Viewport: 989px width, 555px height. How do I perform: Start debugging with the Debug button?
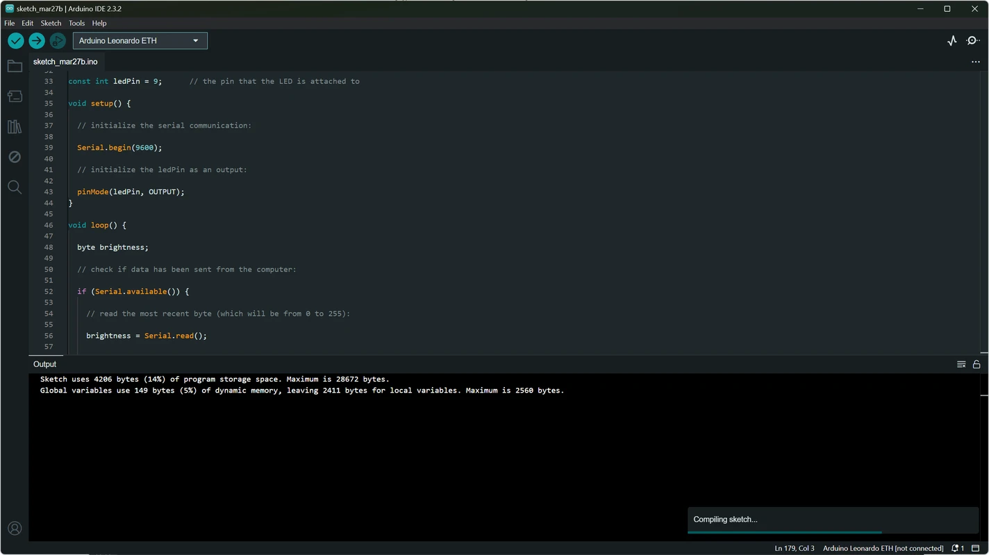[58, 41]
